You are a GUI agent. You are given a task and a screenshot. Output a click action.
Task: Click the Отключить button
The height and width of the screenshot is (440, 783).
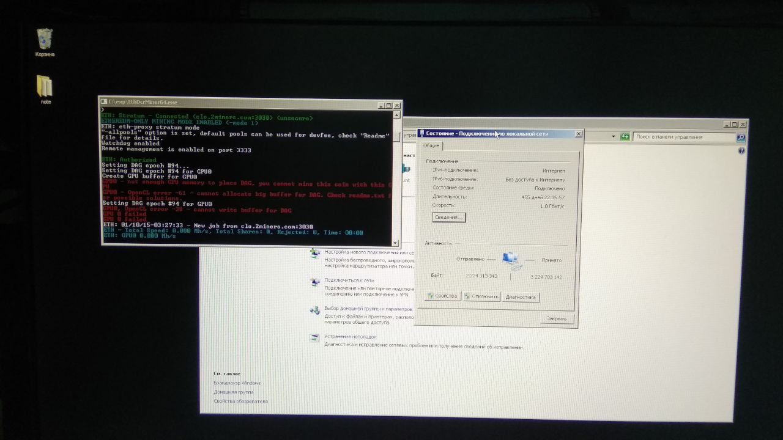481,296
